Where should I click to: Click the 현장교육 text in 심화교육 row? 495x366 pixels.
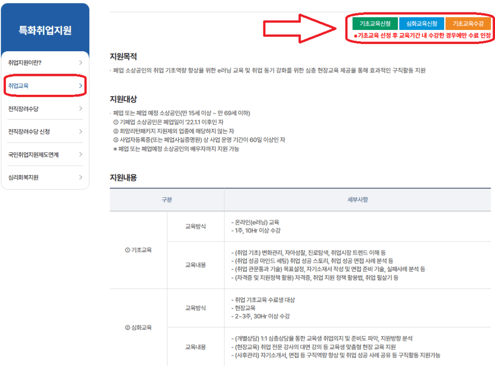point(245,308)
